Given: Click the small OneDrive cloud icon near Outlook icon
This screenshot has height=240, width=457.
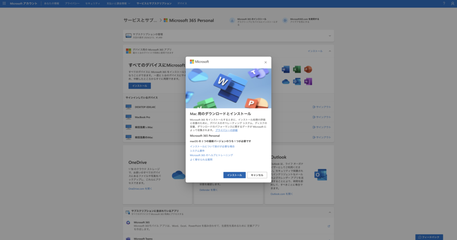Looking at the screenshot, I should click(x=286, y=82).
